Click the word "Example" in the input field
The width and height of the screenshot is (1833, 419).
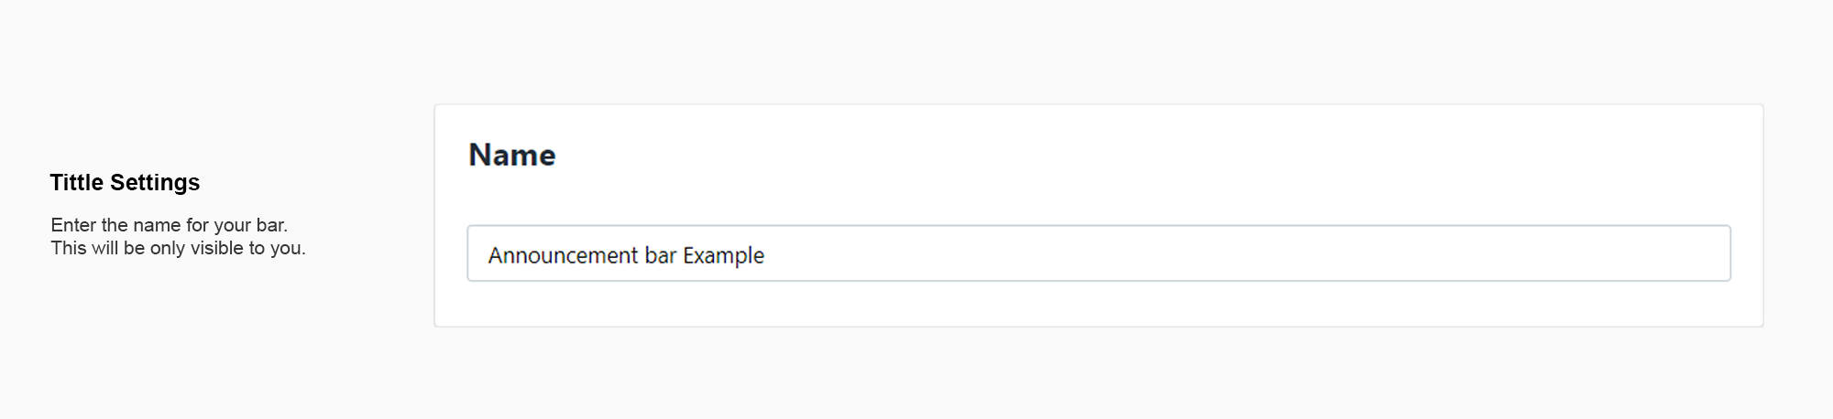point(723,255)
